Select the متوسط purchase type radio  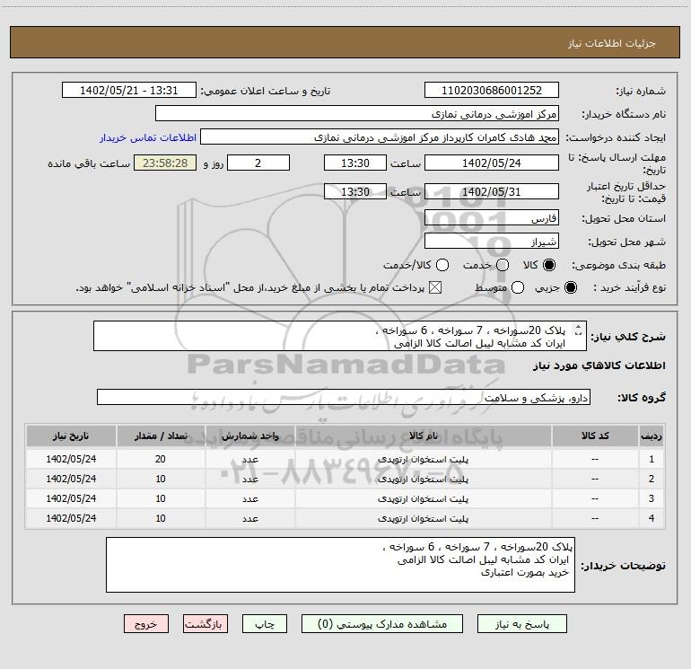click(x=518, y=287)
